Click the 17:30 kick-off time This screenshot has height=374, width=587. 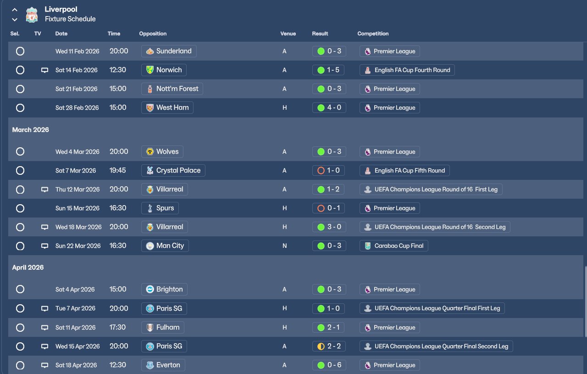click(118, 328)
